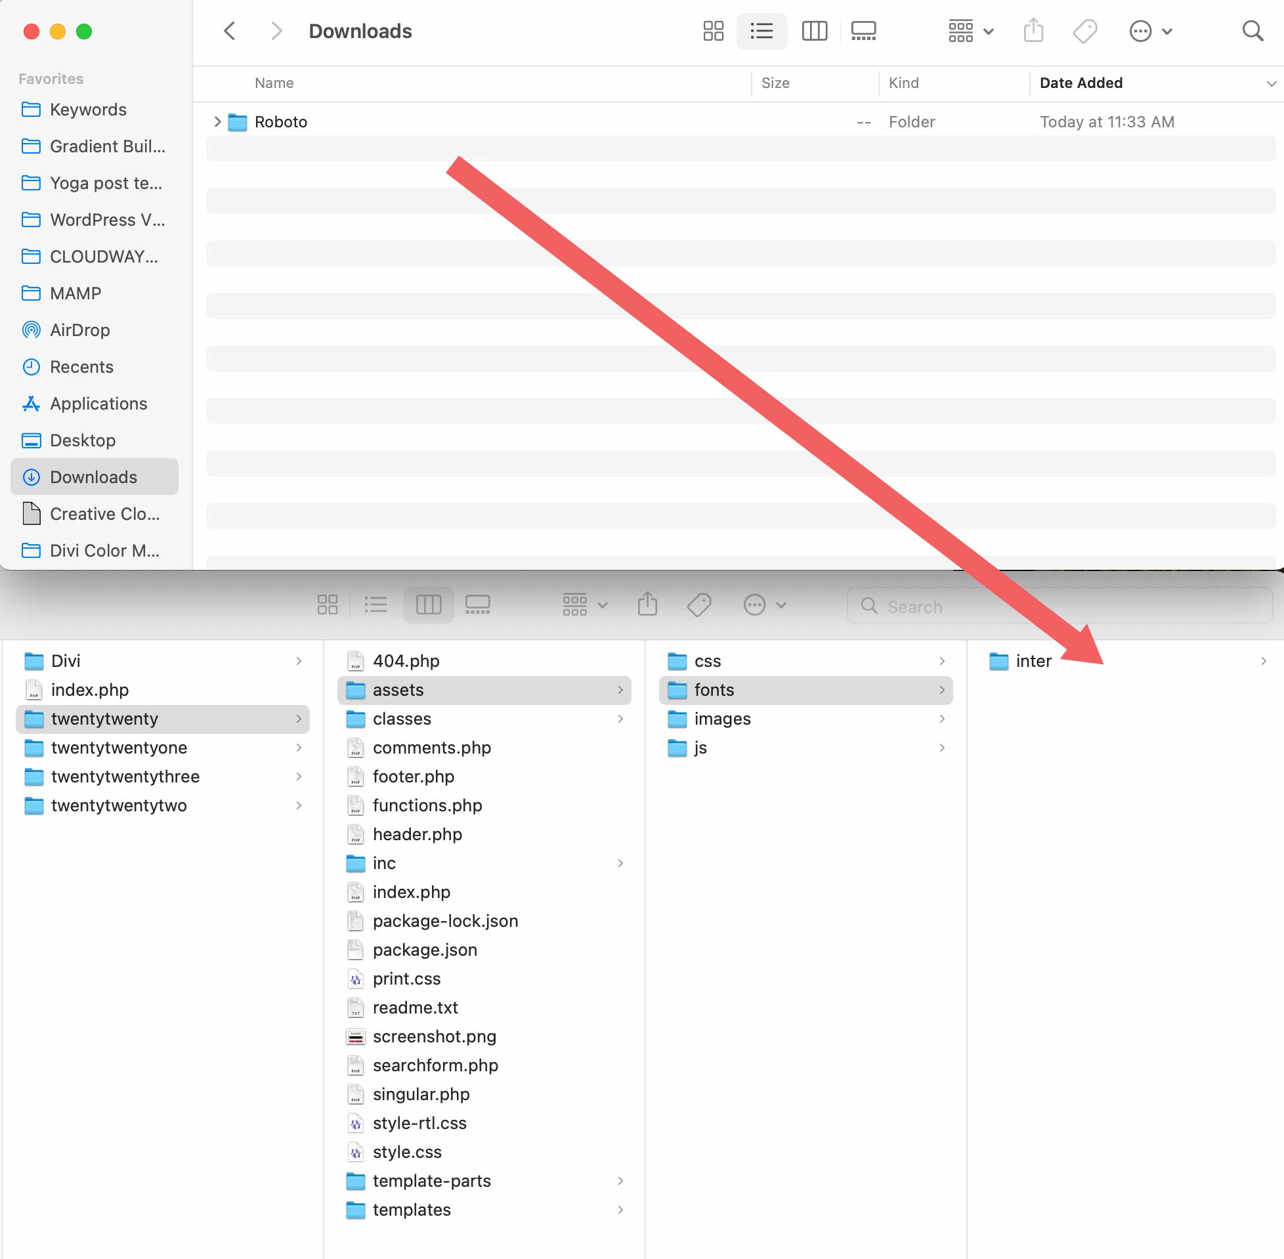Expand the fonts folder contents
Viewport: 1284px width, 1259px height.
[x=945, y=689]
